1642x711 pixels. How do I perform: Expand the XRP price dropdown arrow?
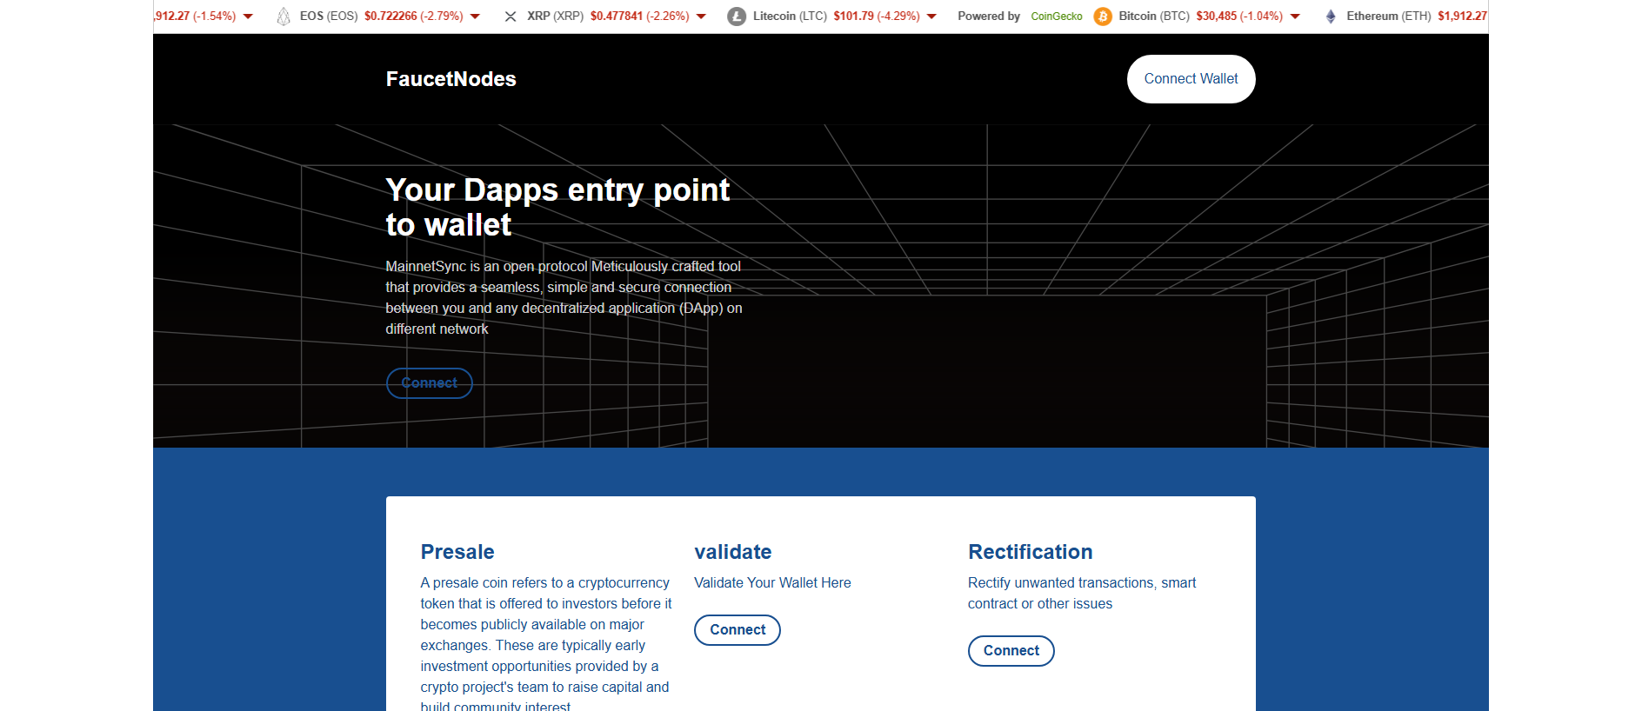pos(701,17)
